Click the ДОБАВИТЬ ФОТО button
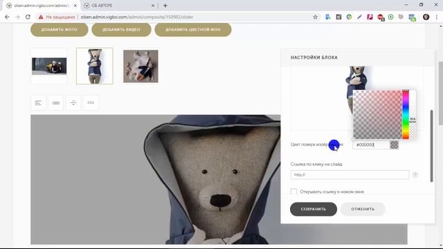The height and width of the screenshot is (249, 443). pos(60,30)
